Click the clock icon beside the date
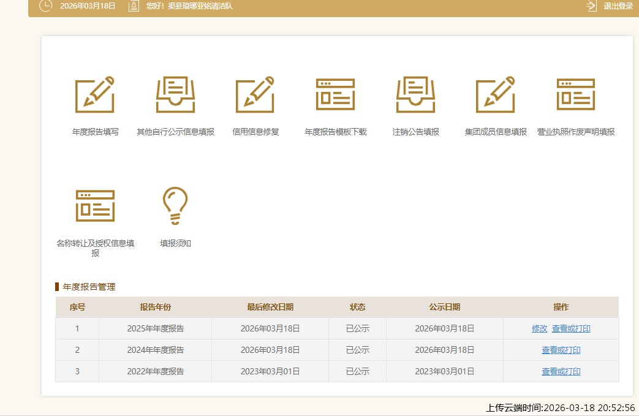Screen dimensions: 639x416 point(45,6)
